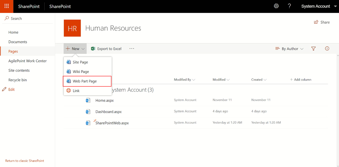Click System Account author of SharePointWeb.aspx
This screenshot has height=167, width=339.
click(x=185, y=123)
